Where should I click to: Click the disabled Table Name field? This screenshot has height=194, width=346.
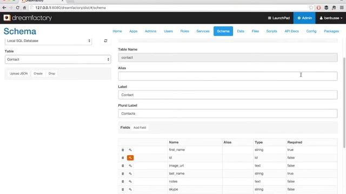(228, 58)
